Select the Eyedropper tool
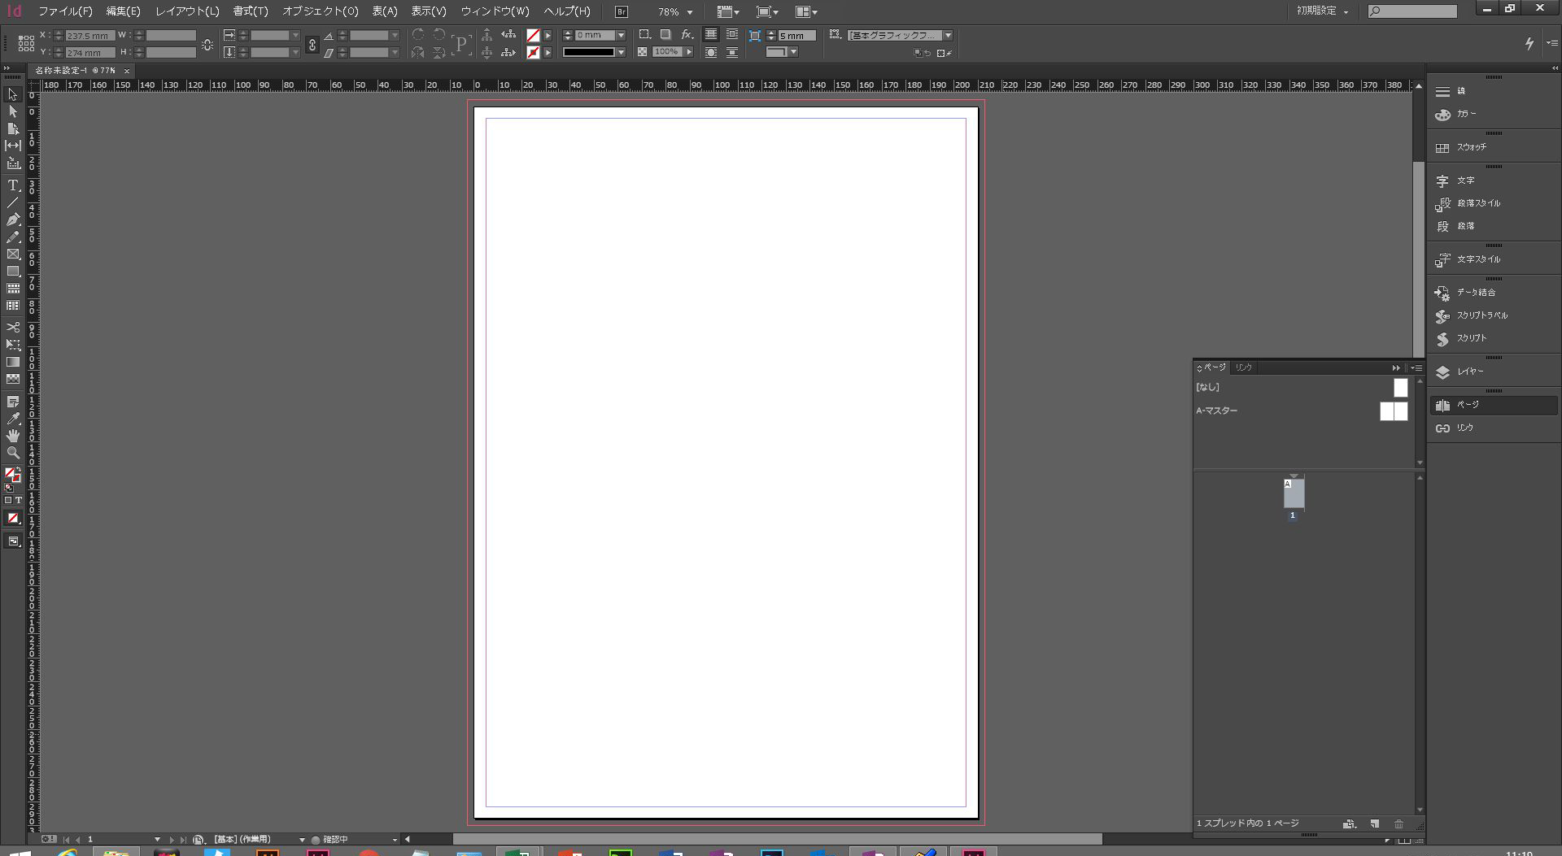Viewport: 1562px width, 856px height. (x=12, y=419)
